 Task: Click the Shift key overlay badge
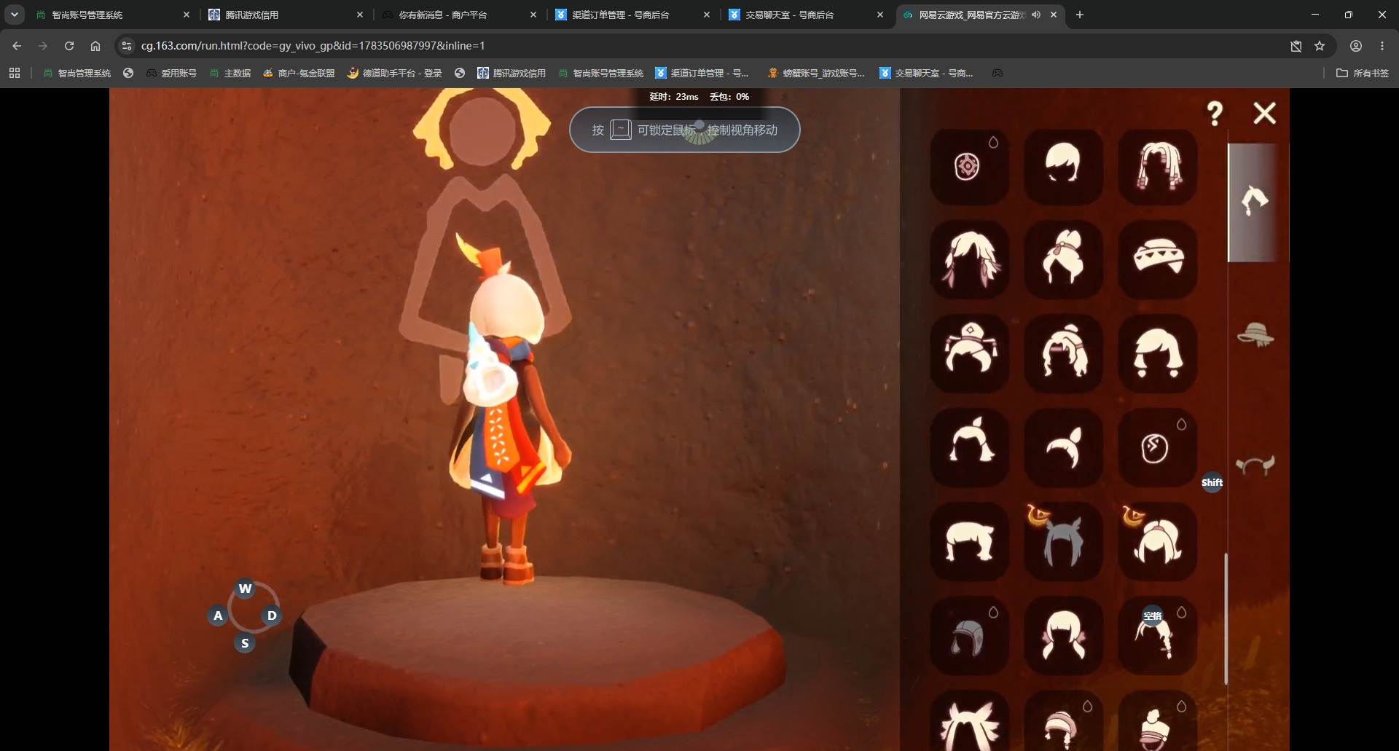[x=1212, y=482]
